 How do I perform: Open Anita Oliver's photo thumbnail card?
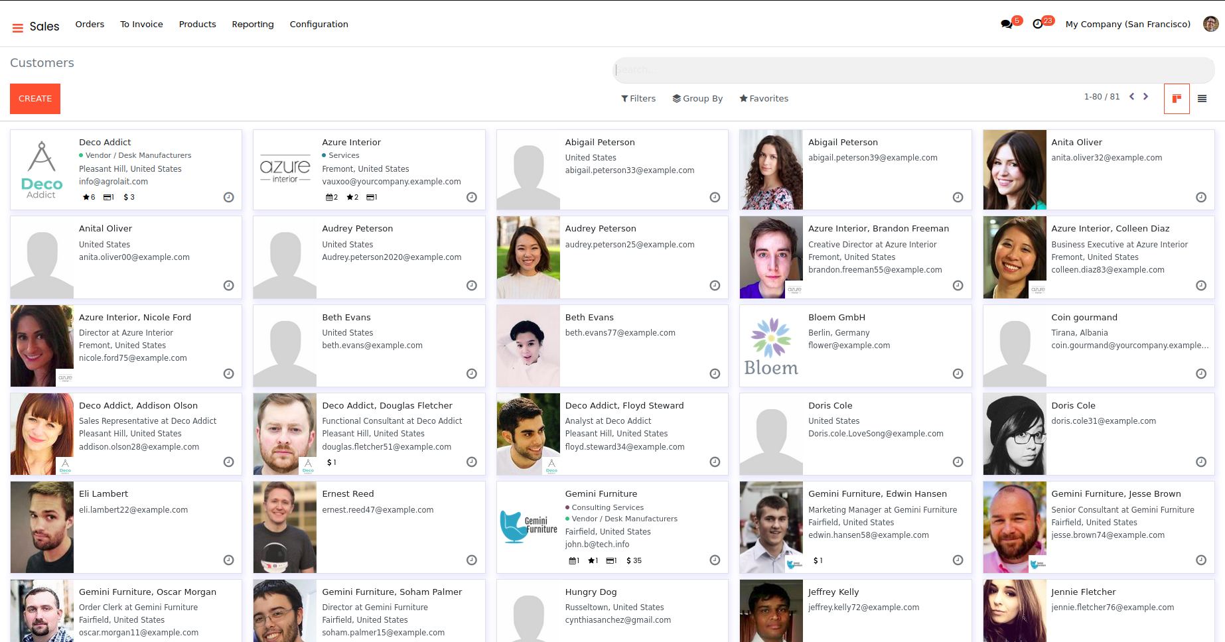pyautogui.click(x=1014, y=170)
